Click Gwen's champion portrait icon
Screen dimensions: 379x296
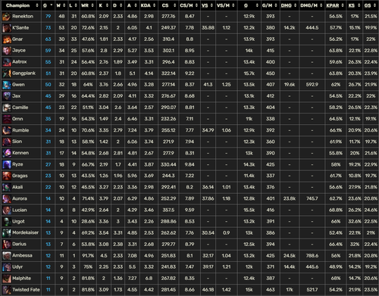coord(7,85)
